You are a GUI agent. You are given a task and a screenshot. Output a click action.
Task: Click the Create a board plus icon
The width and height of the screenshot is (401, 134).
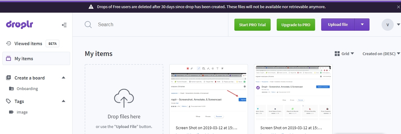click(x=8, y=78)
